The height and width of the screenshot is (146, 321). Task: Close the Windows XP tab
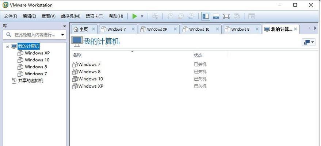tap(175, 29)
